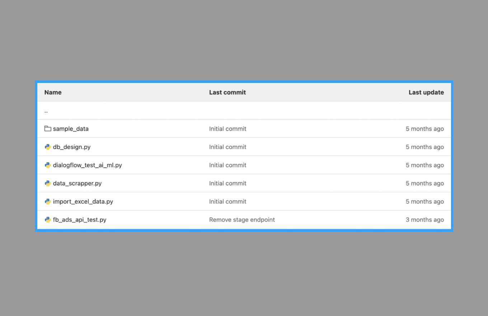The image size is (488, 316).
Task: Open Initial commit link for sample_data
Action: point(227,129)
